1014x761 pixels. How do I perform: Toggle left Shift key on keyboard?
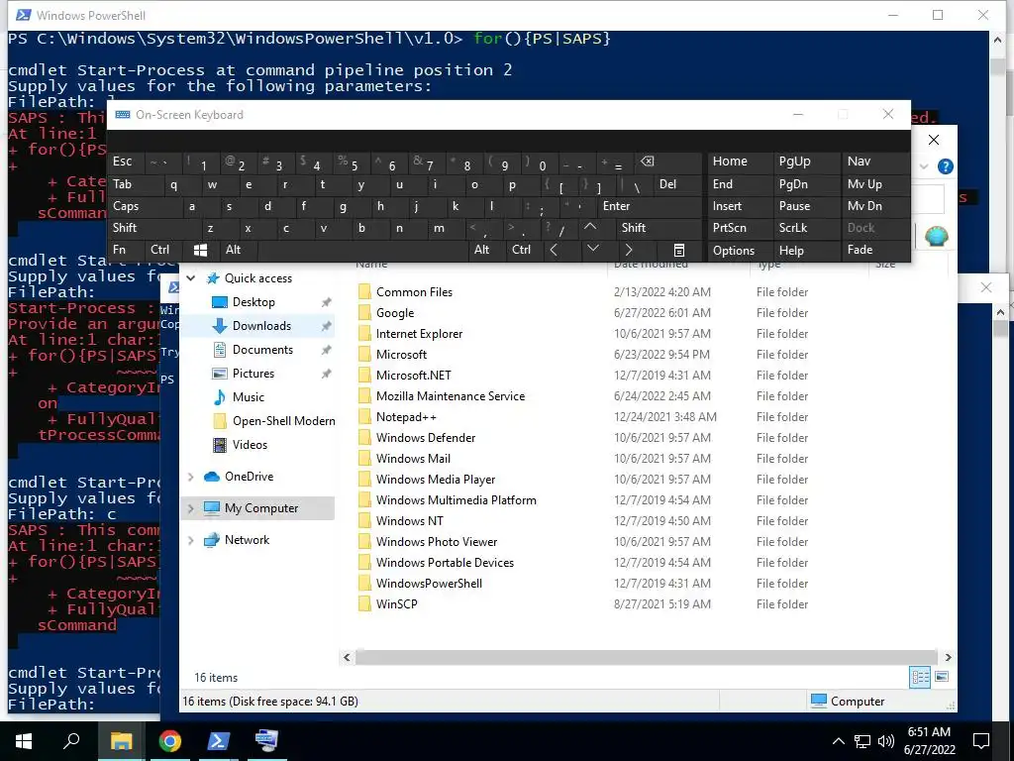pyautogui.click(x=153, y=227)
